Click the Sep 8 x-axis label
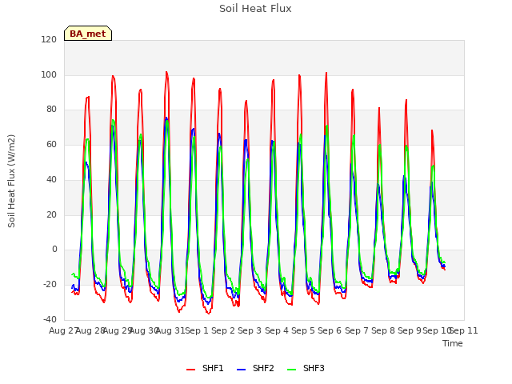512x384 pixels. tap(383, 330)
